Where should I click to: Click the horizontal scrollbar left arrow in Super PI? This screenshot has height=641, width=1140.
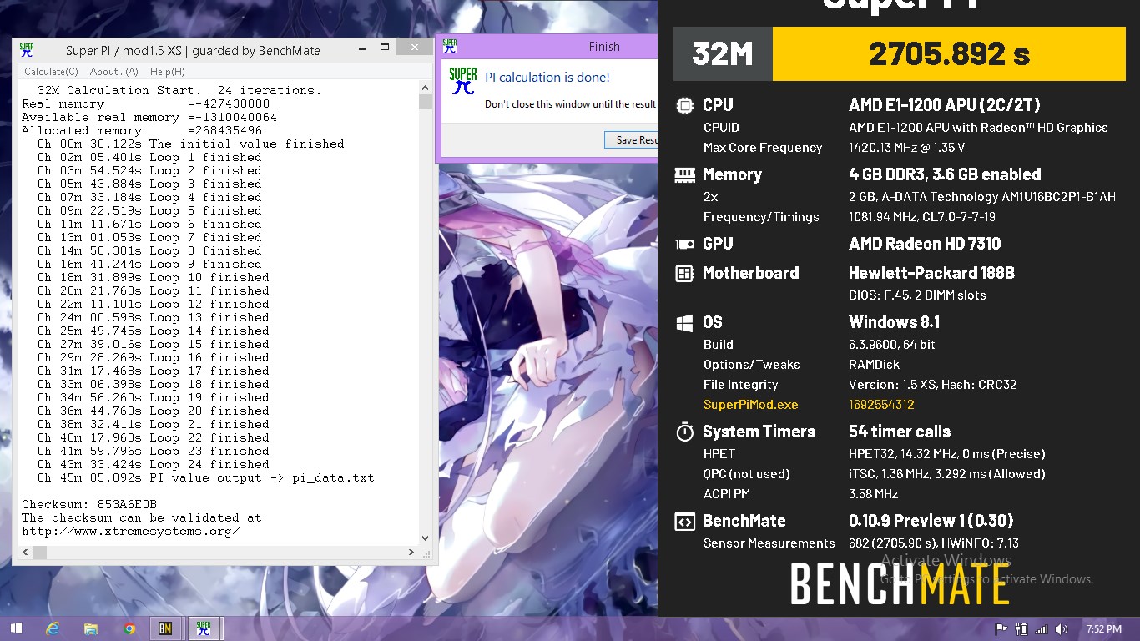coord(25,553)
